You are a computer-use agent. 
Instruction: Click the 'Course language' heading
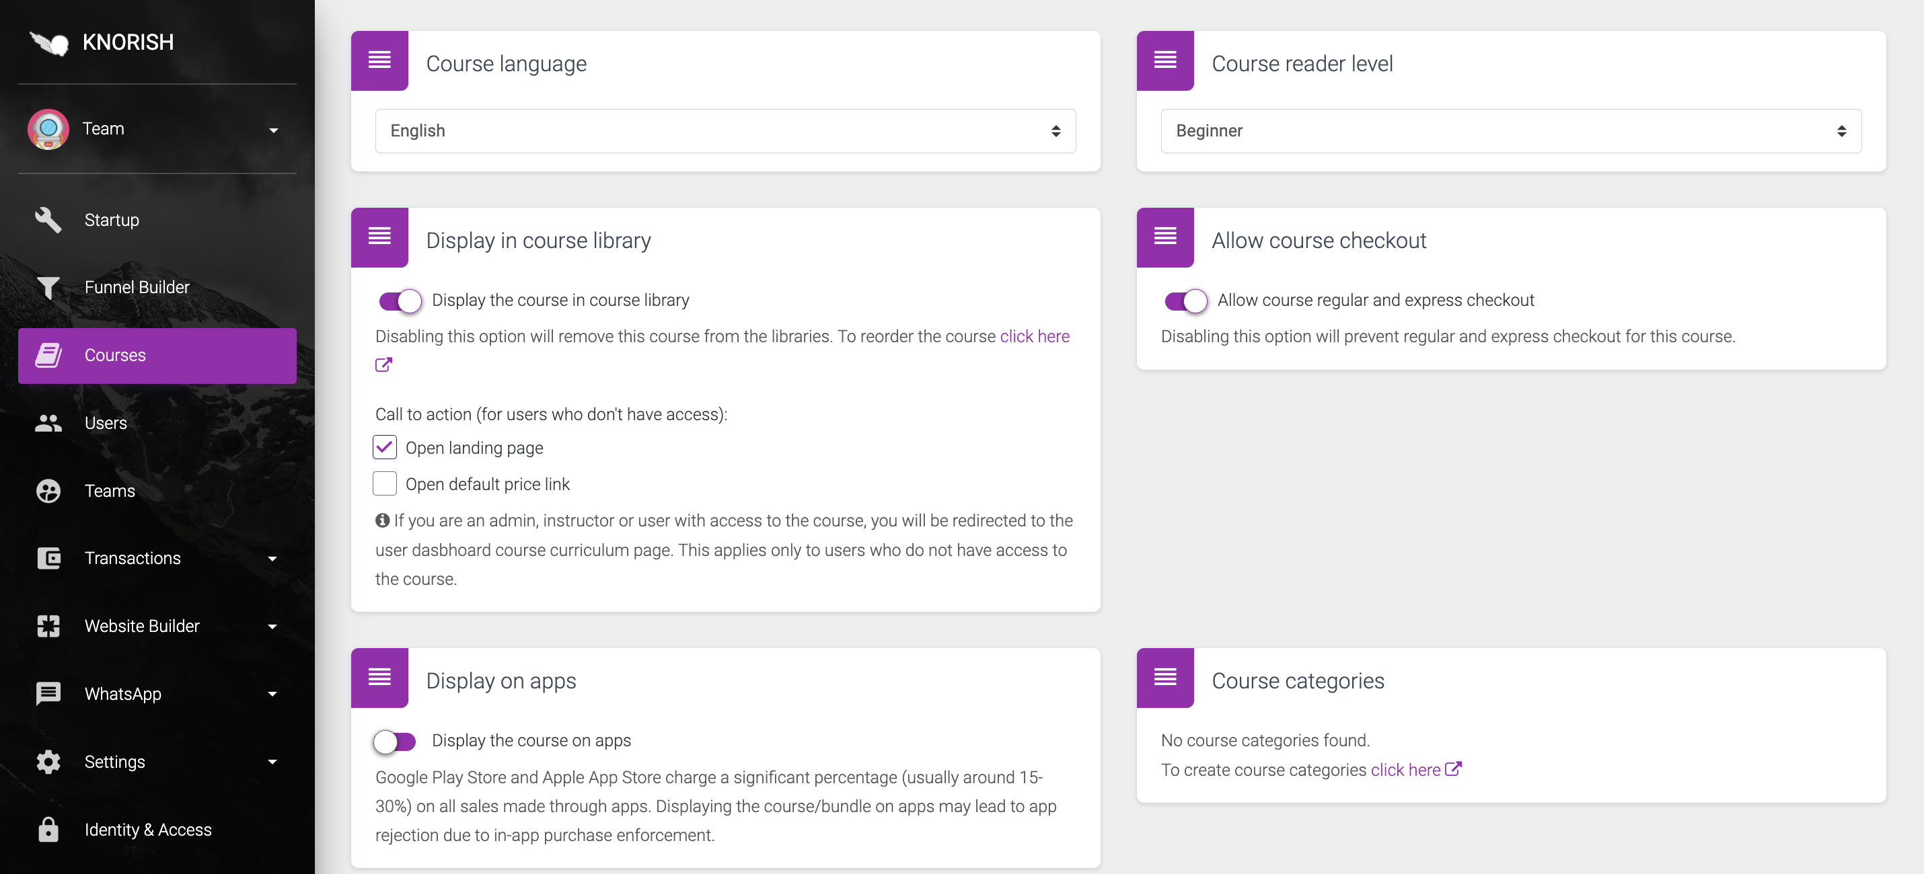click(507, 64)
